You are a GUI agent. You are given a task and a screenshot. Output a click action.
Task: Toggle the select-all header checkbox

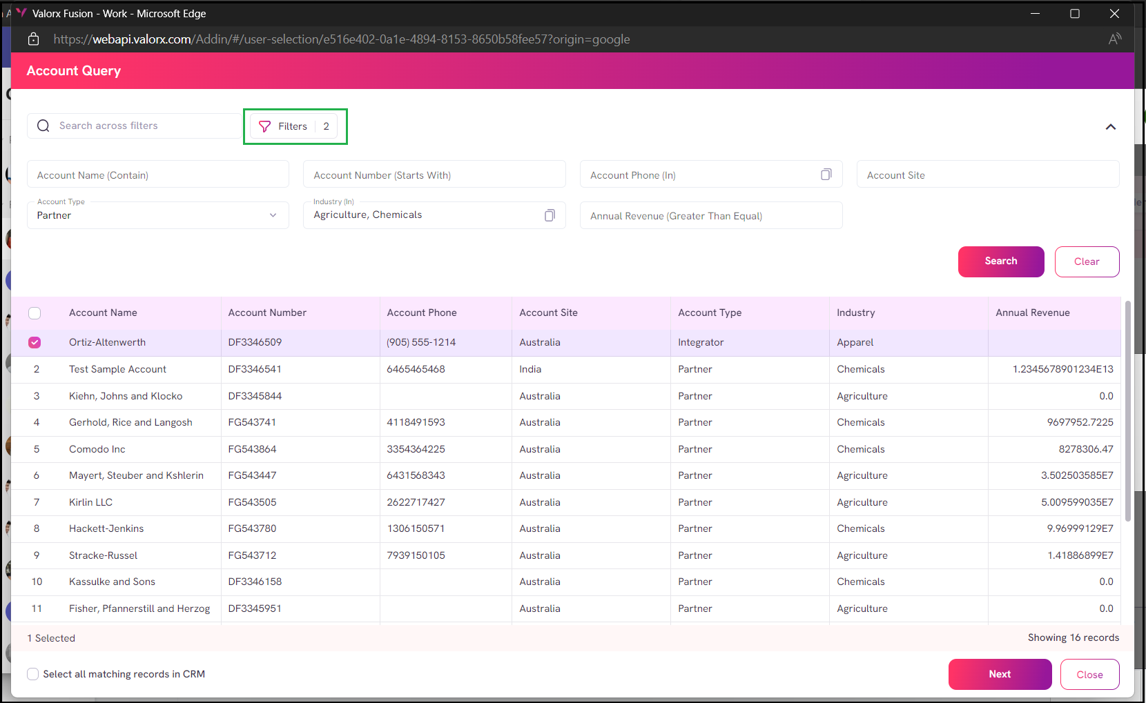pyautogui.click(x=35, y=313)
